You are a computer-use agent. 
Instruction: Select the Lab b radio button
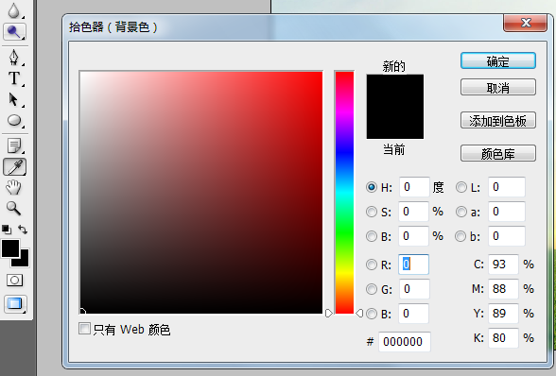click(460, 236)
